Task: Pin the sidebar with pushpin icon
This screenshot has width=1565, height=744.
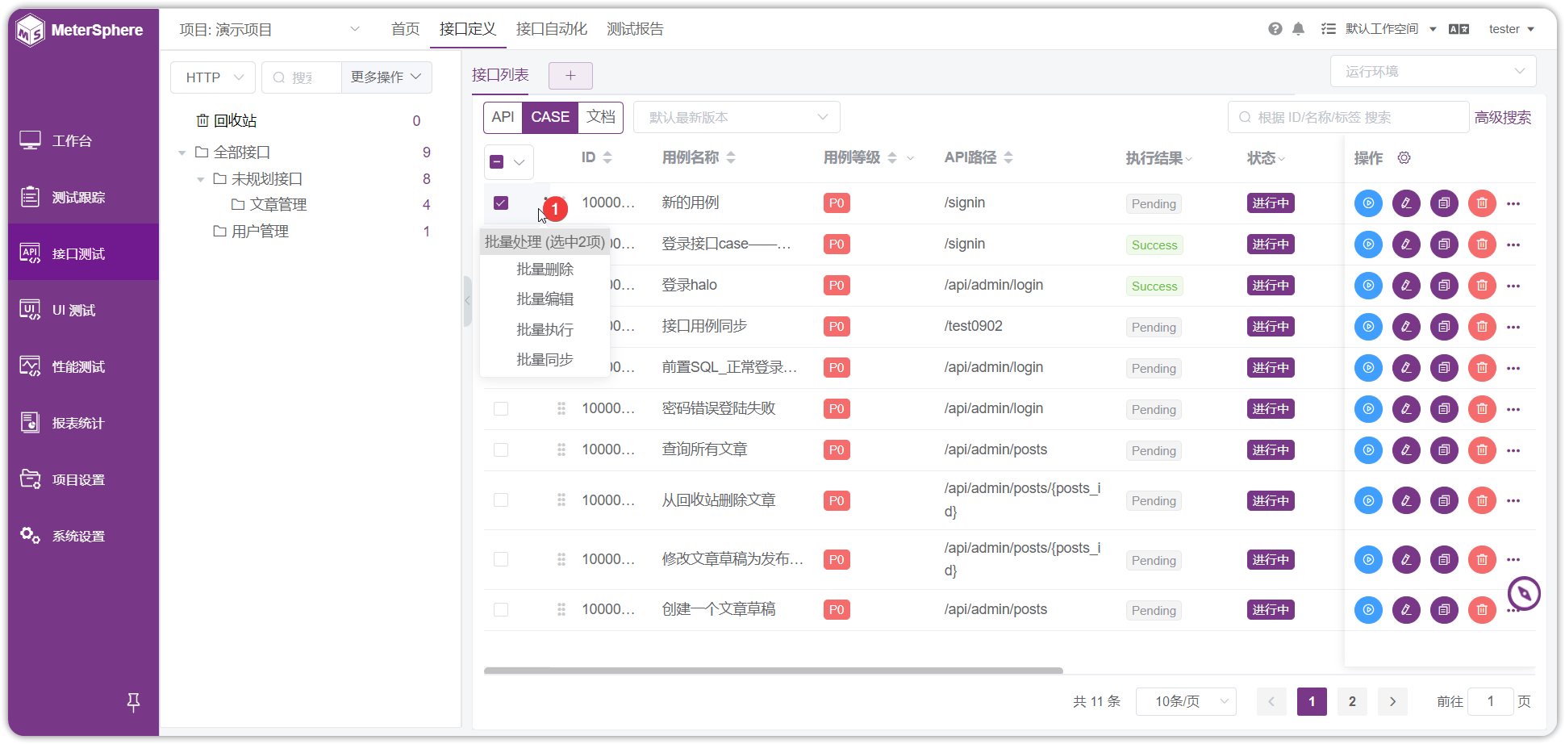Action: (134, 702)
